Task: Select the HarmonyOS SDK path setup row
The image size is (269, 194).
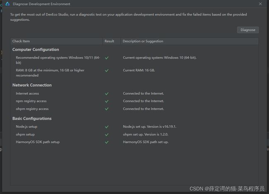Action: pyautogui.click(x=134, y=142)
